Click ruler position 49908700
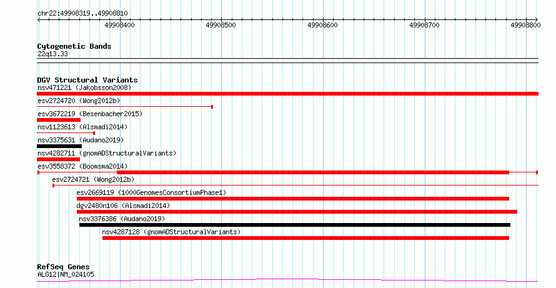Image resolution: width=556 pixels, height=288 pixels. click(424, 25)
